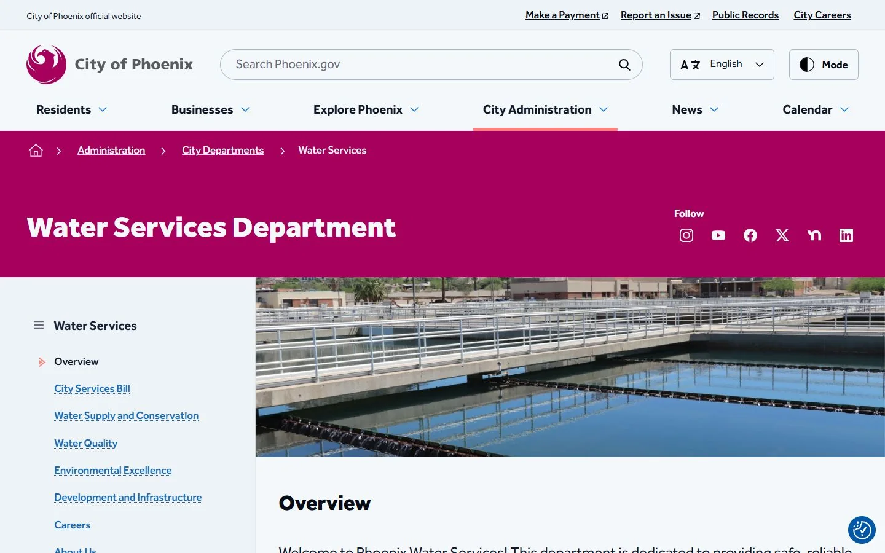Click the City of Phoenix wordmark text
Image resolution: width=885 pixels, height=553 pixels.
click(134, 65)
